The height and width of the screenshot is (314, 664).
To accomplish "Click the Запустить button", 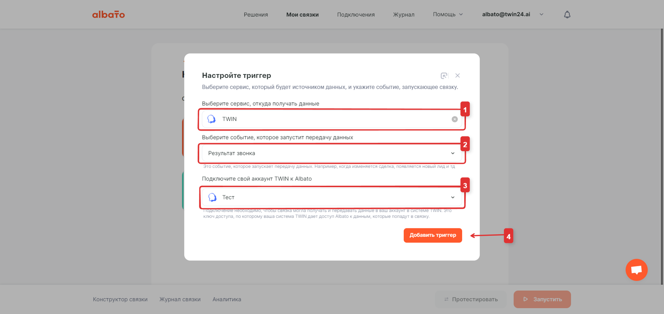I will [x=542, y=299].
